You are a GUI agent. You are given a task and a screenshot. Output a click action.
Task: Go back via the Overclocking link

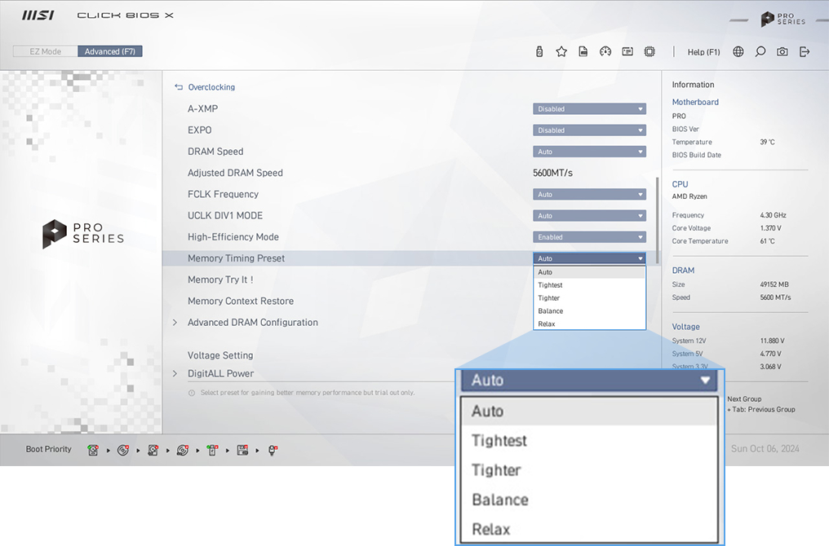click(x=211, y=87)
